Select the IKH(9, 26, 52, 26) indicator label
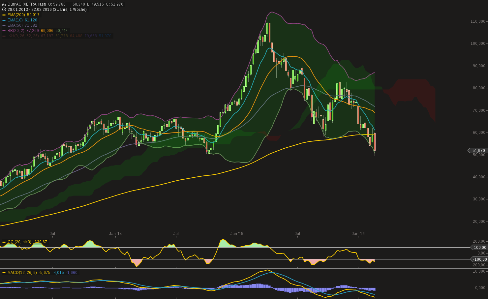Image resolution: width=488 pixels, height=299 pixels. [x=23, y=36]
